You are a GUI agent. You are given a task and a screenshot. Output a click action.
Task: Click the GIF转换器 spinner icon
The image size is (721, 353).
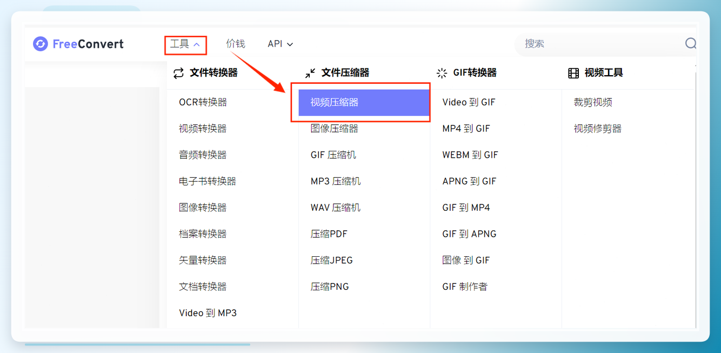tap(442, 74)
